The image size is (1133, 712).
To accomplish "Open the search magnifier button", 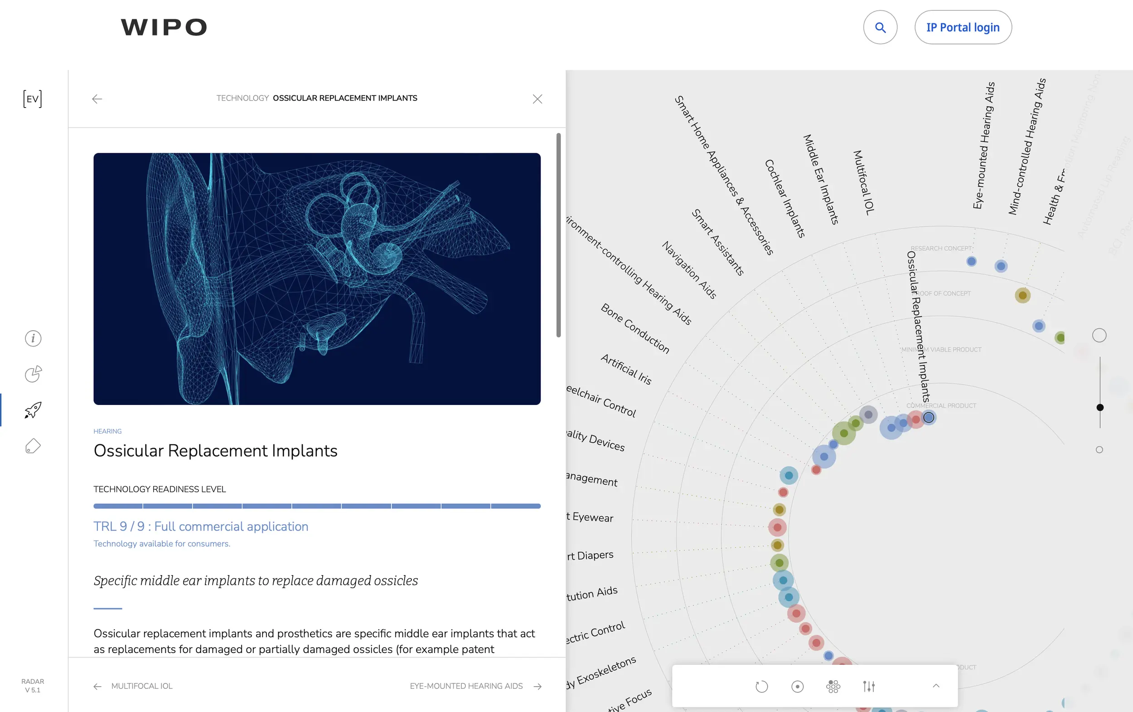I will tap(880, 27).
